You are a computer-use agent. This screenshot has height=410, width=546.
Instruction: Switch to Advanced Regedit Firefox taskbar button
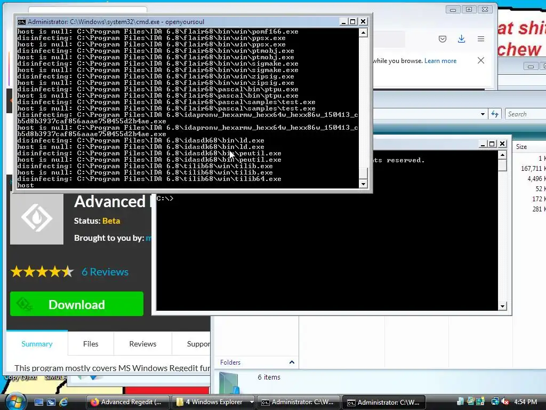pos(127,403)
